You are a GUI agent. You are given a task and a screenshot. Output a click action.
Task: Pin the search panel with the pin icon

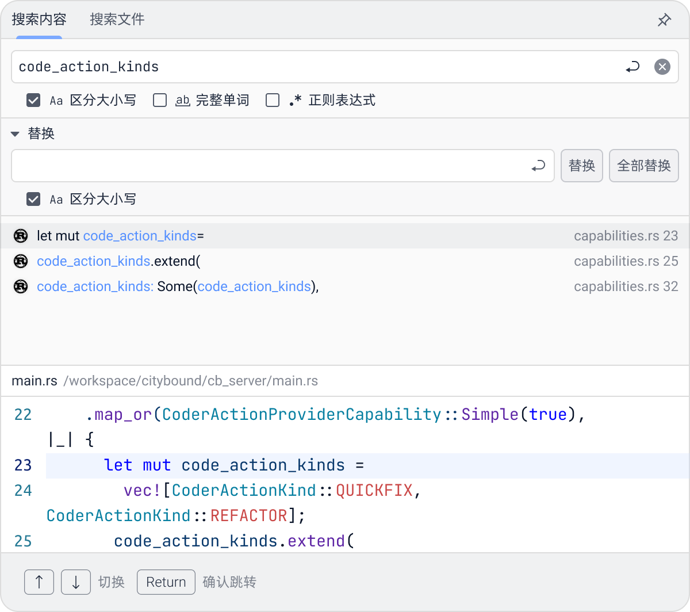(x=664, y=20)
